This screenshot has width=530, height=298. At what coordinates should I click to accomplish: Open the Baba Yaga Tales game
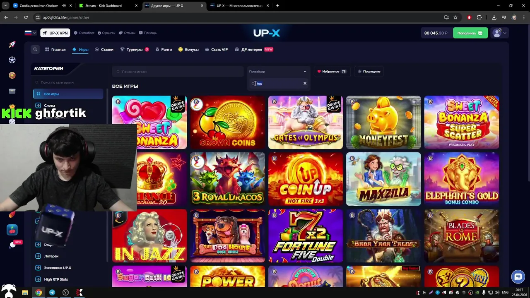coord(383,236)
